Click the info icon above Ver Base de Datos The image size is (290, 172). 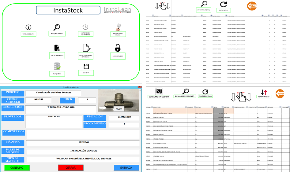28,27
